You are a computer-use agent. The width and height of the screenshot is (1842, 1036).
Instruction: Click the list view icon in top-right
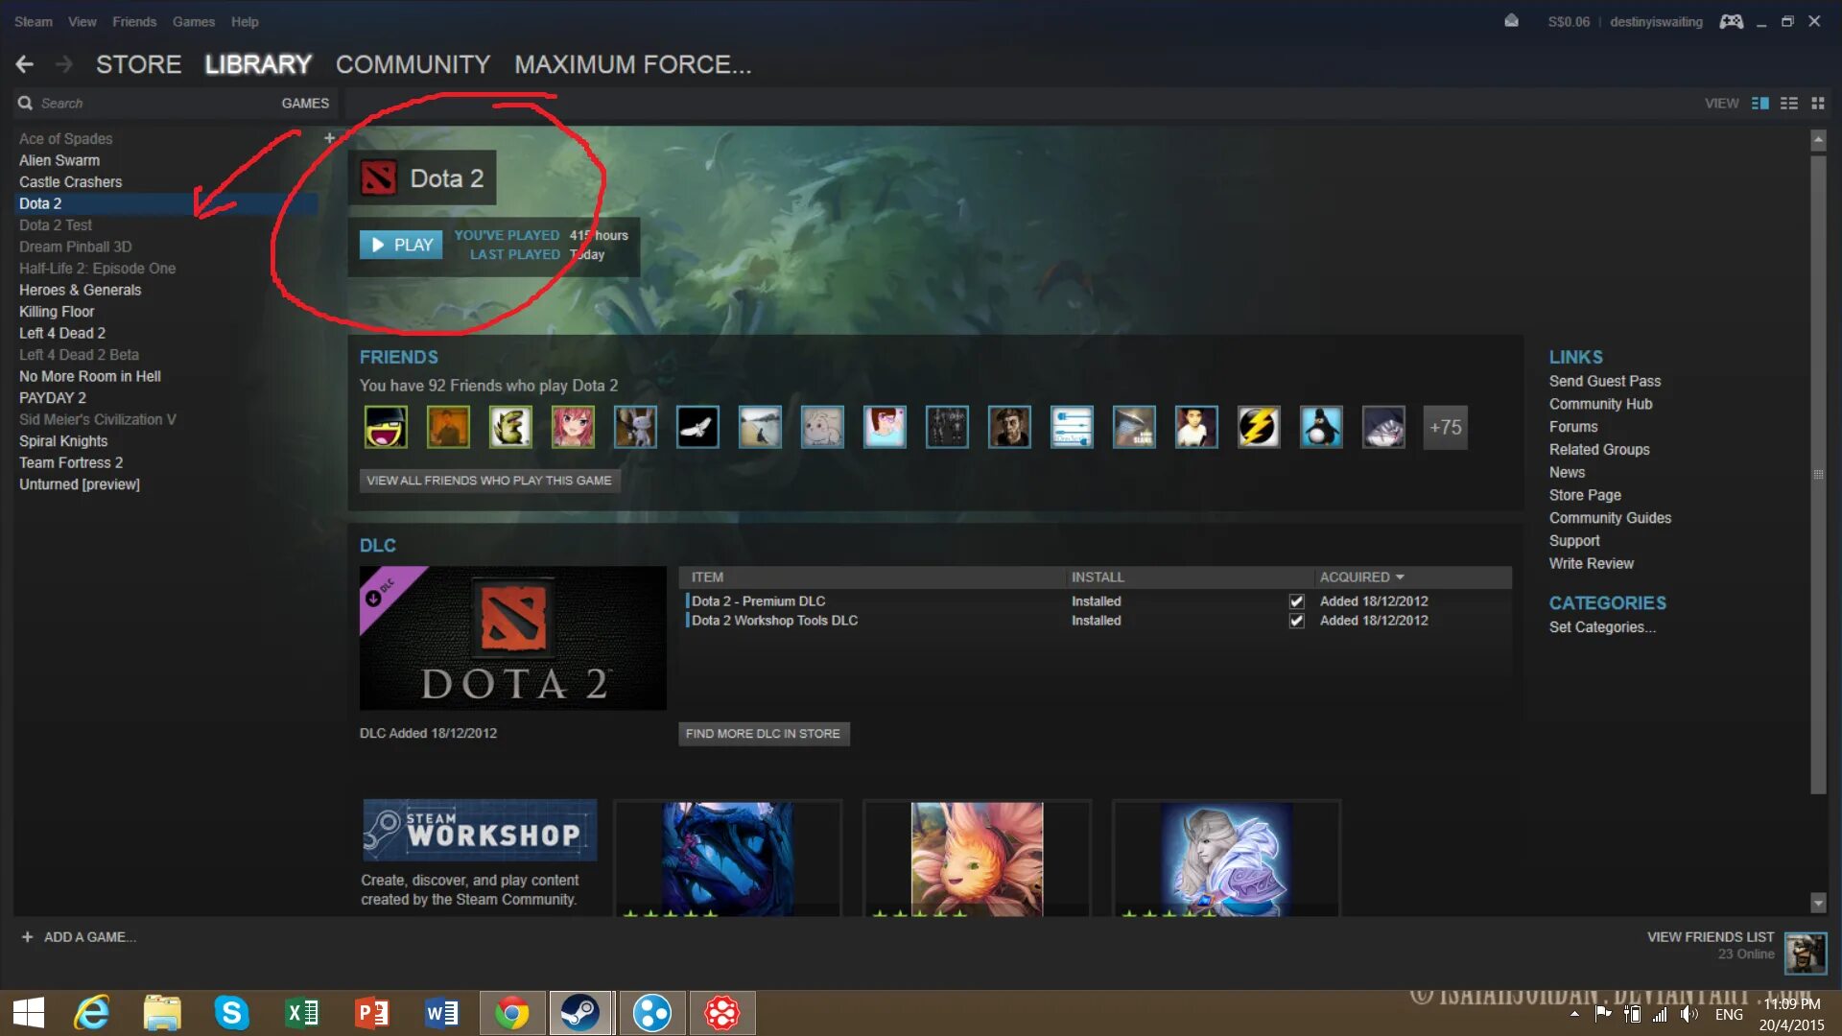click(1789, 101)
